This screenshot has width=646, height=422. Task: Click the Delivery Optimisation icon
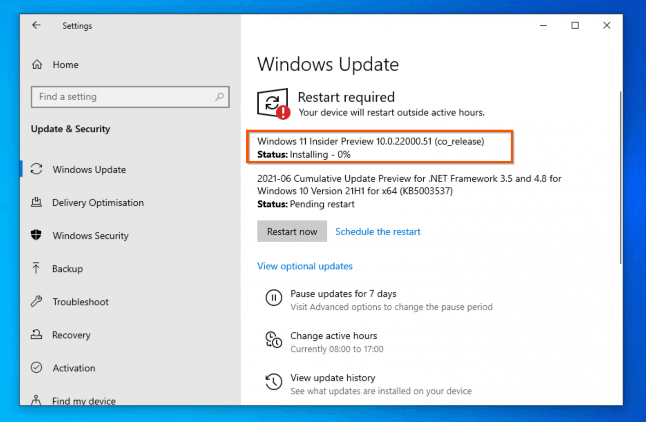pyautogui.click(x=37, y=202)
